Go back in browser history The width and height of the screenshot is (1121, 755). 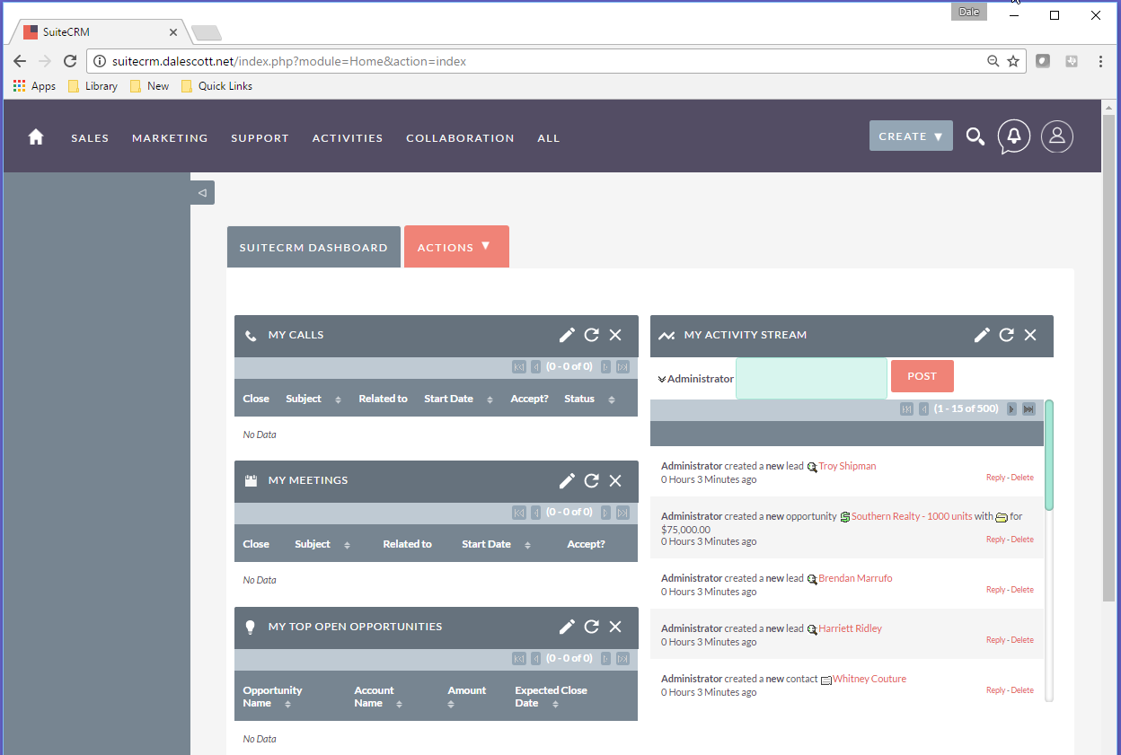(x=20, y=61)
